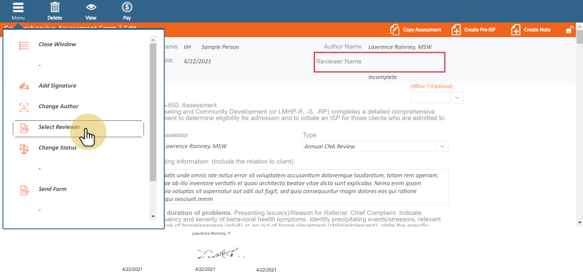Select Close Window from the menu
The height and width of the screenshot is (277, 583).
click(x=57, y=44)
